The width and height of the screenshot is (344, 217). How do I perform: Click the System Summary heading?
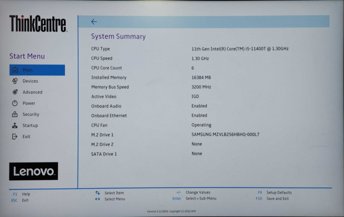coord(118,37)
